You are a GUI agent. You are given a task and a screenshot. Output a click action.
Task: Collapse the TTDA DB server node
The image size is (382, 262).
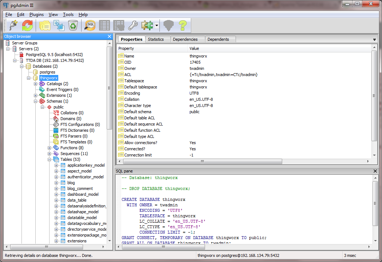coord(15,60)
